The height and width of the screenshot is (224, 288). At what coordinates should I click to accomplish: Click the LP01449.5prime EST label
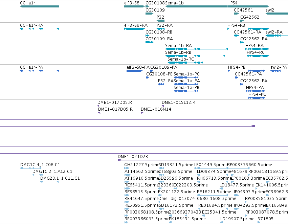point(211,165)
